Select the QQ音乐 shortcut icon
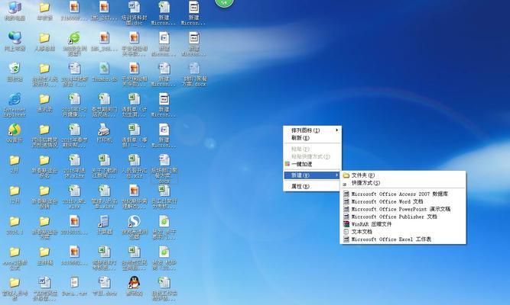510x305 pixels. click(x=15, y=133)
